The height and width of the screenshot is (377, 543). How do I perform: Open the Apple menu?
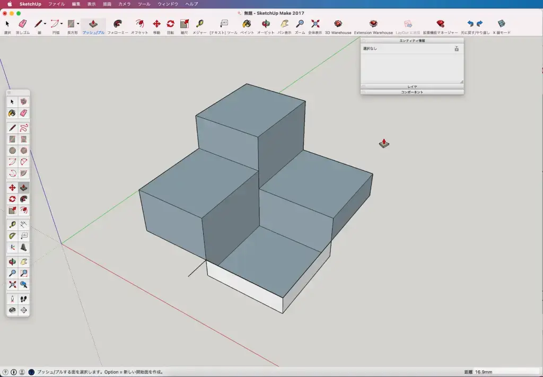click(10, 4)
